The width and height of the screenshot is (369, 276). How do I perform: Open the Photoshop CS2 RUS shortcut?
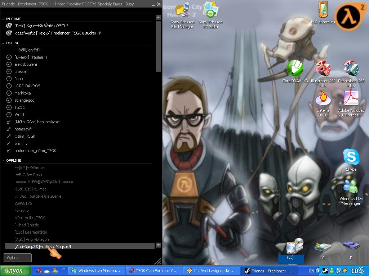[x=351, y=69]
